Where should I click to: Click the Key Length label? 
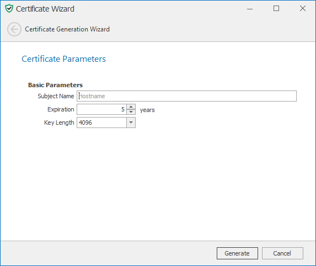pyautogui.click(x=59, y=123)
